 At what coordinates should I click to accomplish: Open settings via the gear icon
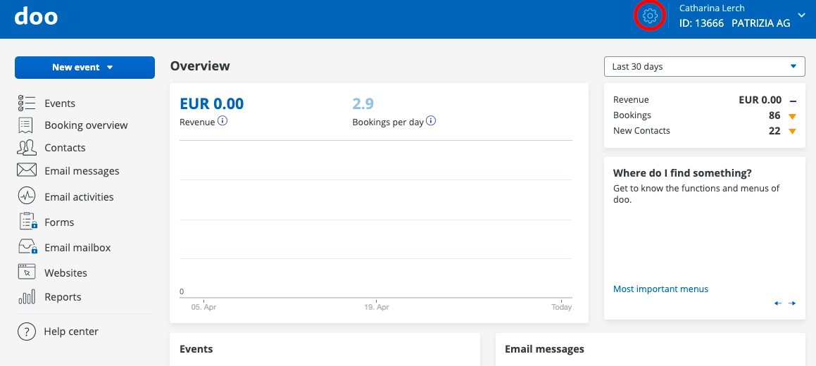pyautogui.click(x=650, y=15)
